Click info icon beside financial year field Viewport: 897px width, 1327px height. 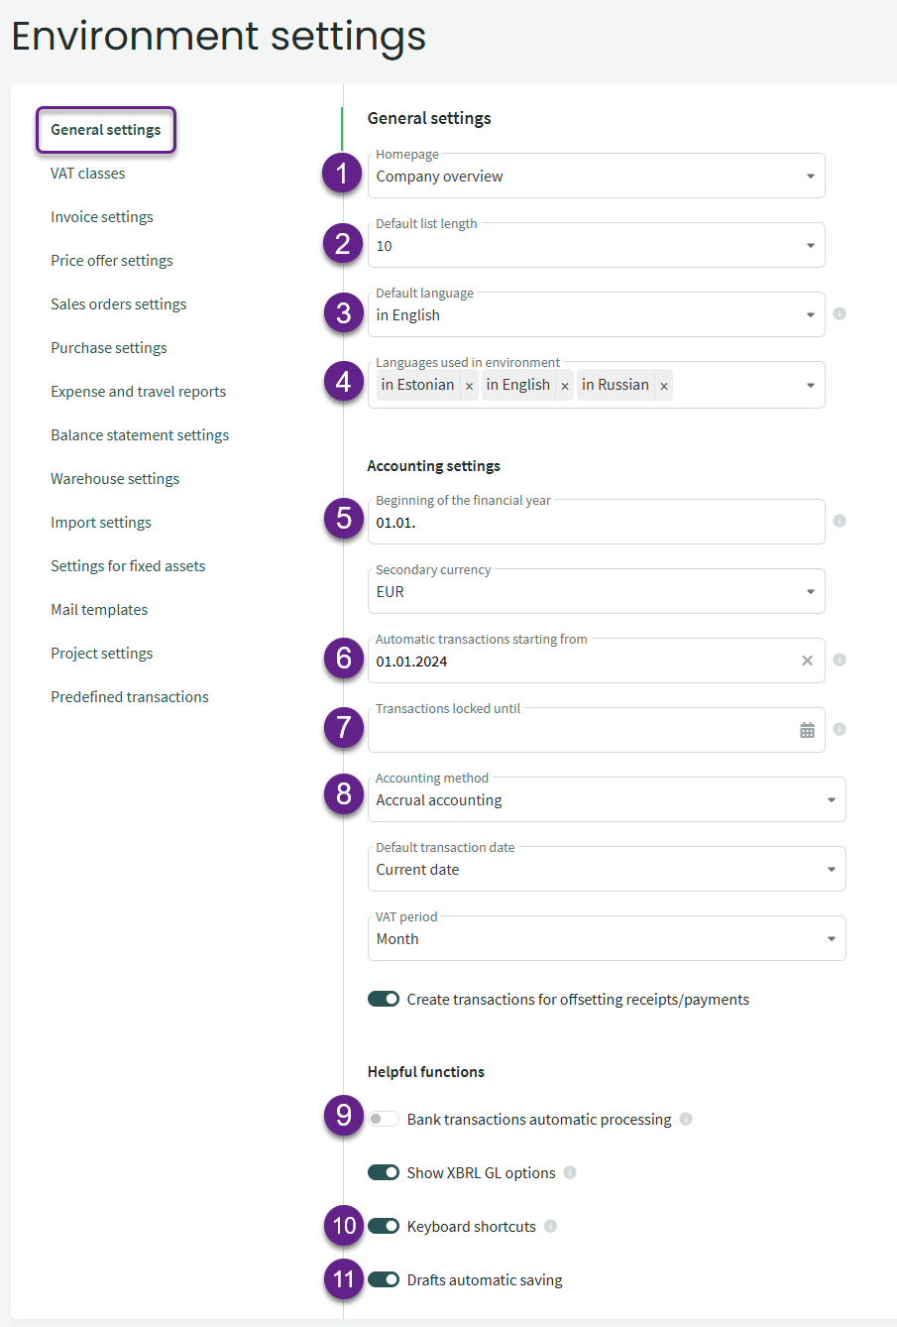click(x=840, y=521)
